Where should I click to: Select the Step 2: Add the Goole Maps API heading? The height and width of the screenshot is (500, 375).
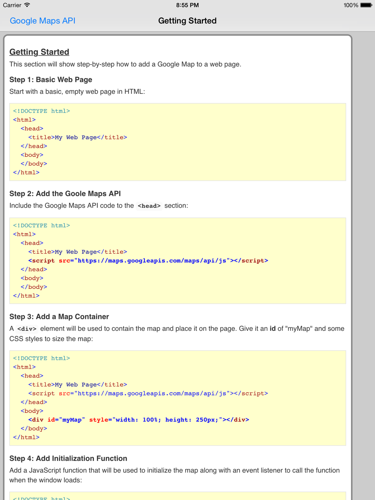[65, 194]
